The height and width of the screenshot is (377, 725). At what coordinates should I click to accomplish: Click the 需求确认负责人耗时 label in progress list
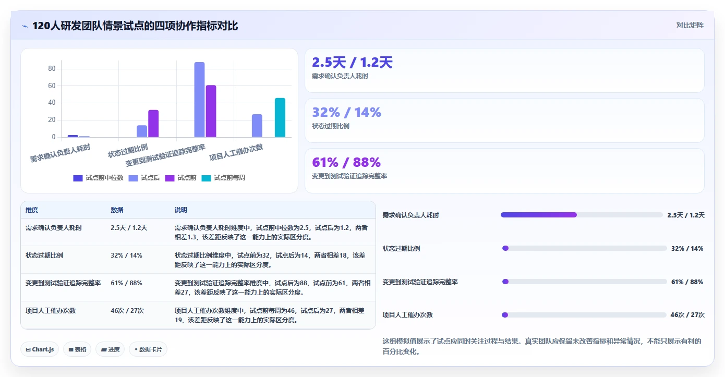pos(411,215)
